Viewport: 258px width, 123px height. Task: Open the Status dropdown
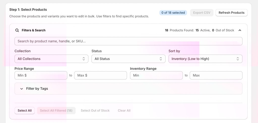tap(128, 59)
